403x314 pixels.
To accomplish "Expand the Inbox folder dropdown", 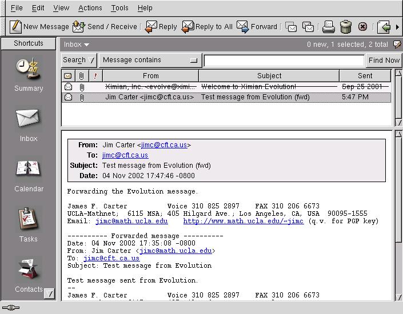I will 77,44.
